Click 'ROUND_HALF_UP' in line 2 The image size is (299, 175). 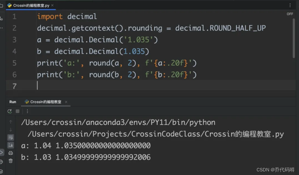(238, 28)
